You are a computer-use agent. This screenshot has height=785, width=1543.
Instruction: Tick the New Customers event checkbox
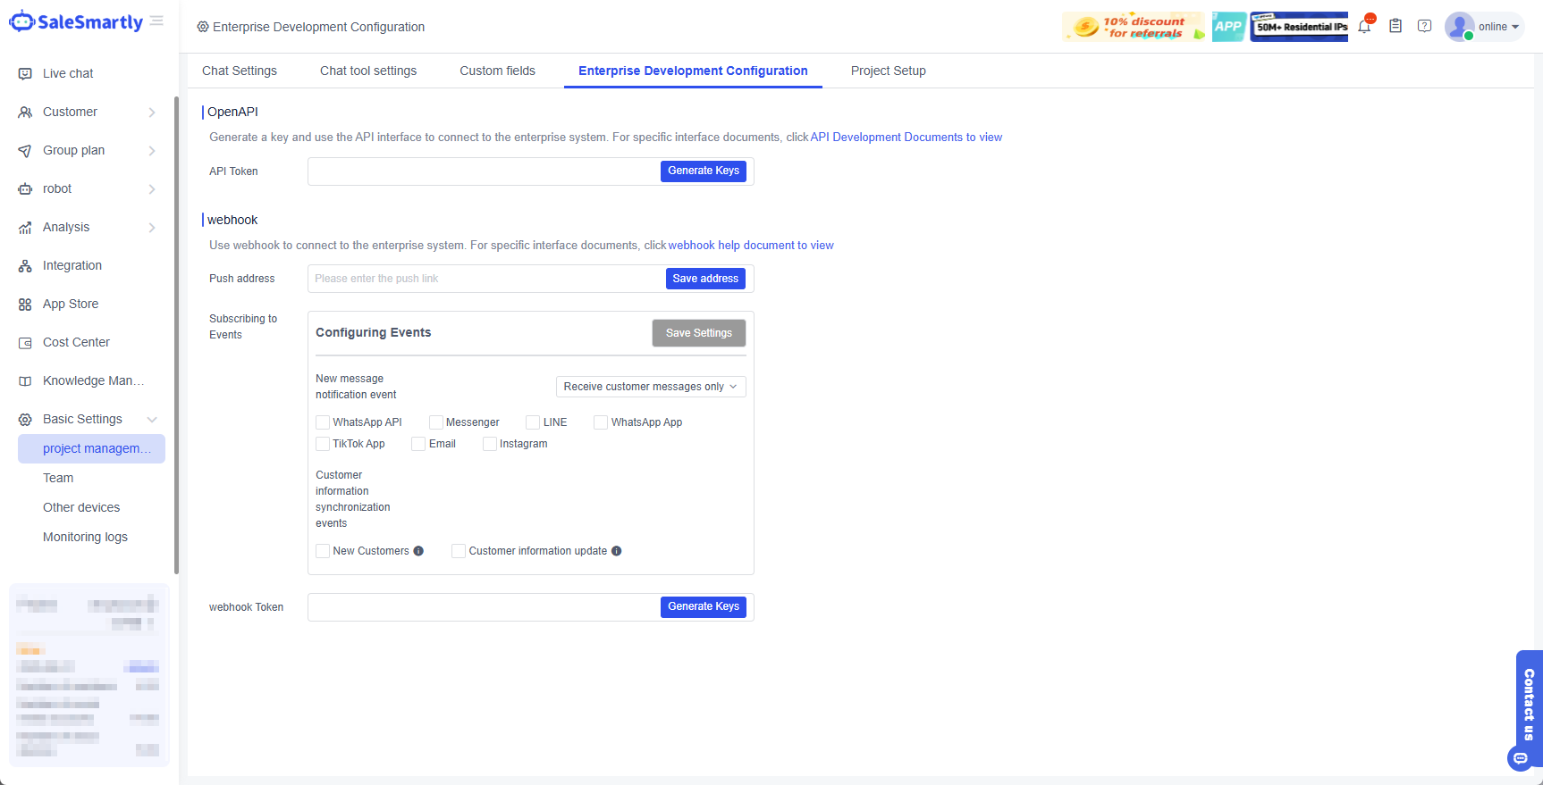point(323,551)
